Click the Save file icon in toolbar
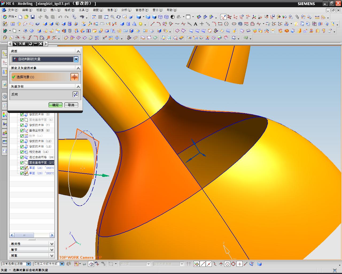This screenshot has height=274, width=342. [33, 17]
